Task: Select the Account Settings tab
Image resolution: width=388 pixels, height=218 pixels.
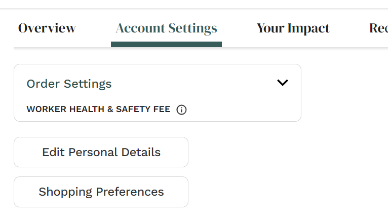Action: 166,28
